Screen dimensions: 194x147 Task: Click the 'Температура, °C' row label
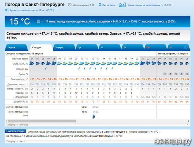click(x=19, y=79)
